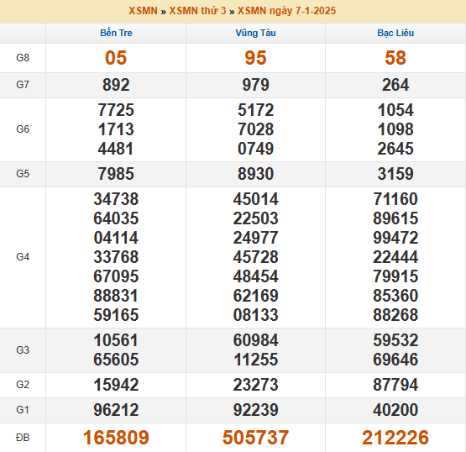
Task: Click G6 result 2645
Action: [395, 149]
